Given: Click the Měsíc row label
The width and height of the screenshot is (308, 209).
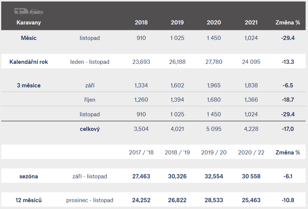Looking at the screenshot, I should coord(29,38).
